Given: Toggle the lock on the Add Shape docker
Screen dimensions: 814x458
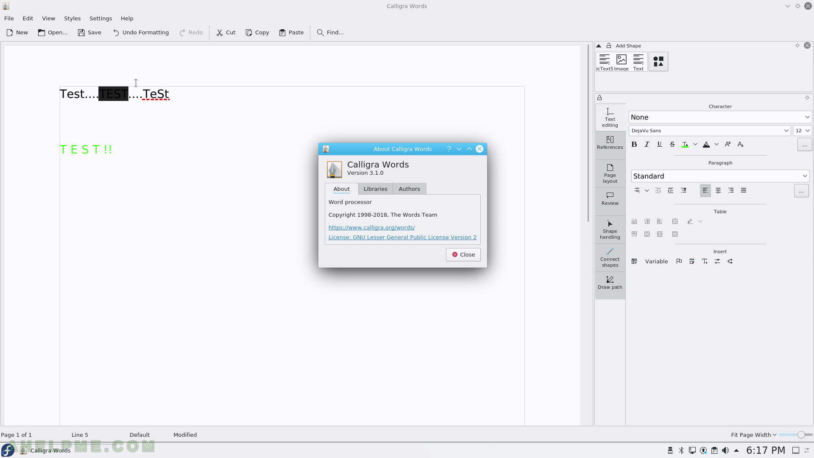Looking at the screenshot, I should 609,46.
